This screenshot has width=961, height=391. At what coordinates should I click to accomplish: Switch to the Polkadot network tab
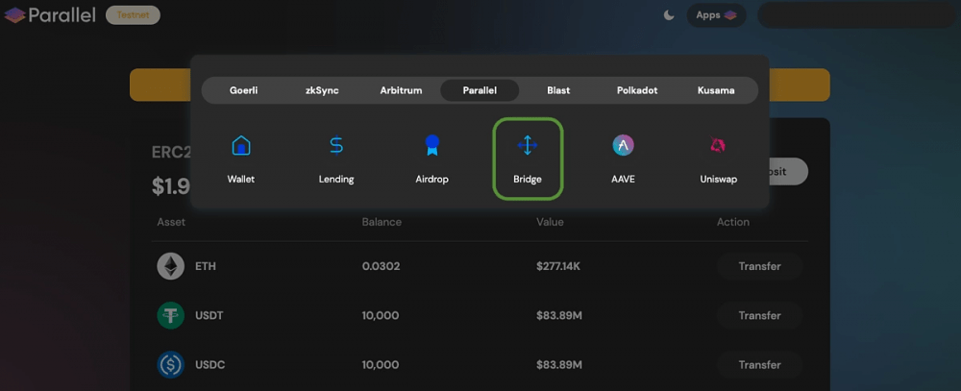(637, 90)
